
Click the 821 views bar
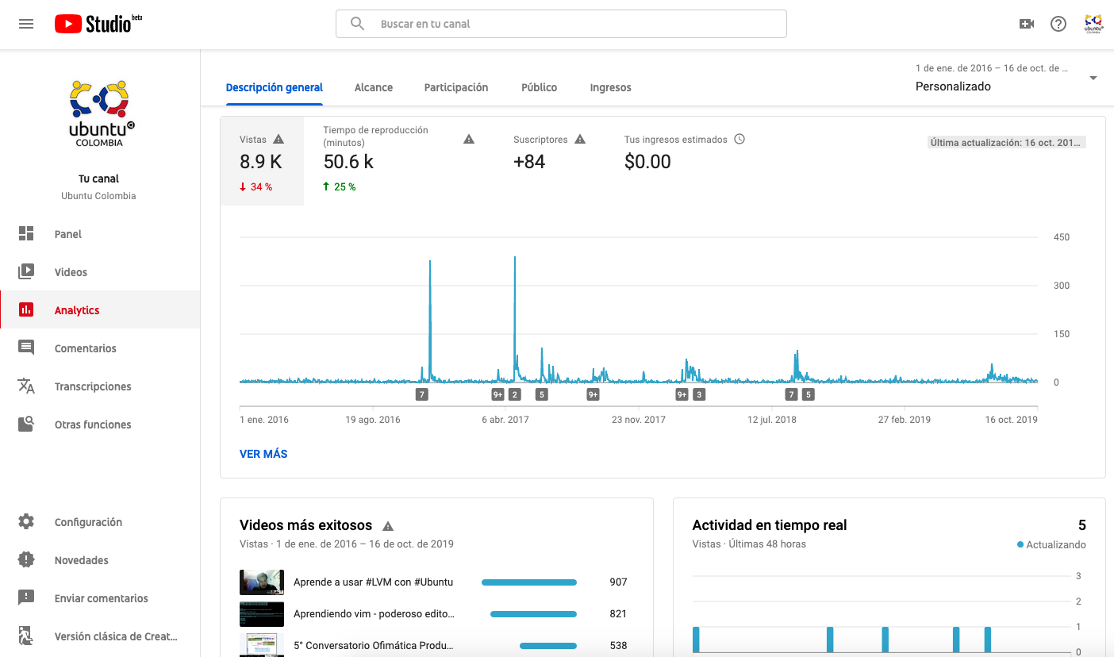(x=533, y=614)
